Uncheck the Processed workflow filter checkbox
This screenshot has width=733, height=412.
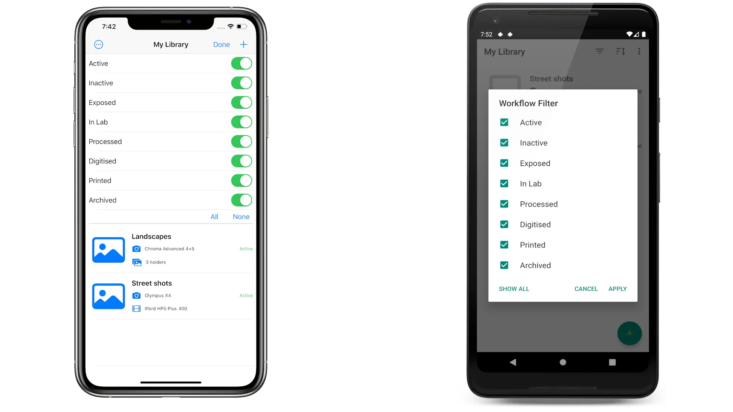504,204
